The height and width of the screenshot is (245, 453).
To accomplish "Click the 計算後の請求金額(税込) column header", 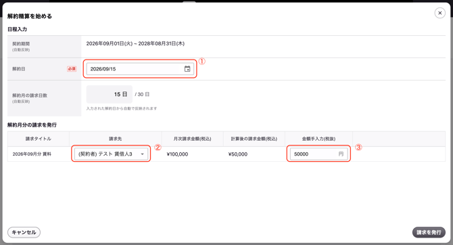I will pyautogui.click(x=254, y=139).
